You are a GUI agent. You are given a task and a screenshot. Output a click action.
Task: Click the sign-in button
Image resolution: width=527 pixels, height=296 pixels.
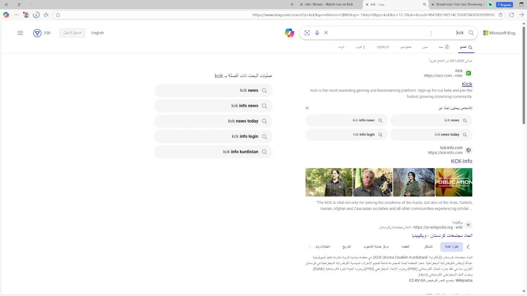click(x=72, y=33)
